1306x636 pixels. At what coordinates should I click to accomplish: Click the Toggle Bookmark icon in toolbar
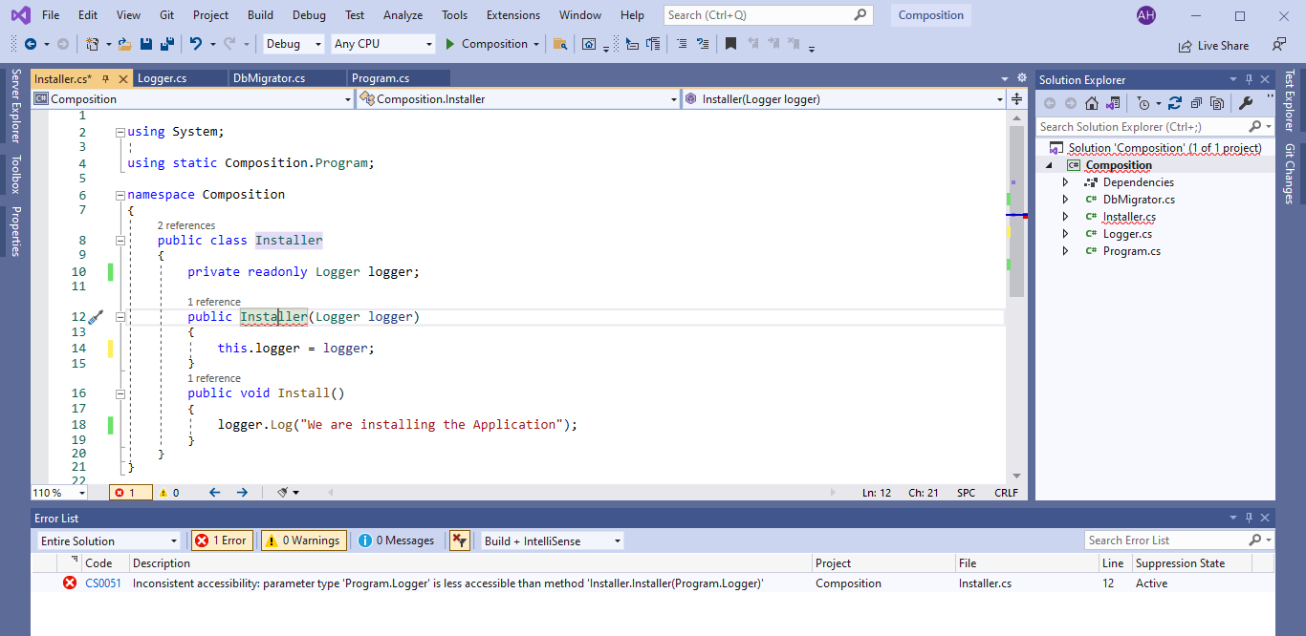pos(730,44)
